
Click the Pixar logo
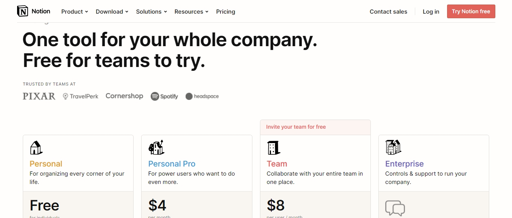39,96
